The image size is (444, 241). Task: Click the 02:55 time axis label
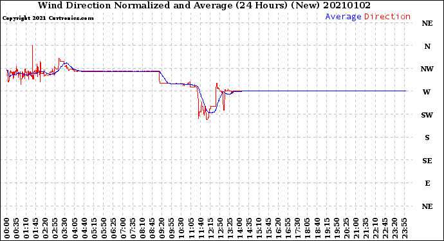[55, 228]
